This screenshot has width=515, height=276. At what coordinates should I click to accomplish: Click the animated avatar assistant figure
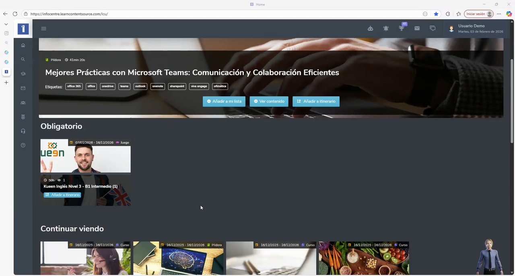[489, 257]
